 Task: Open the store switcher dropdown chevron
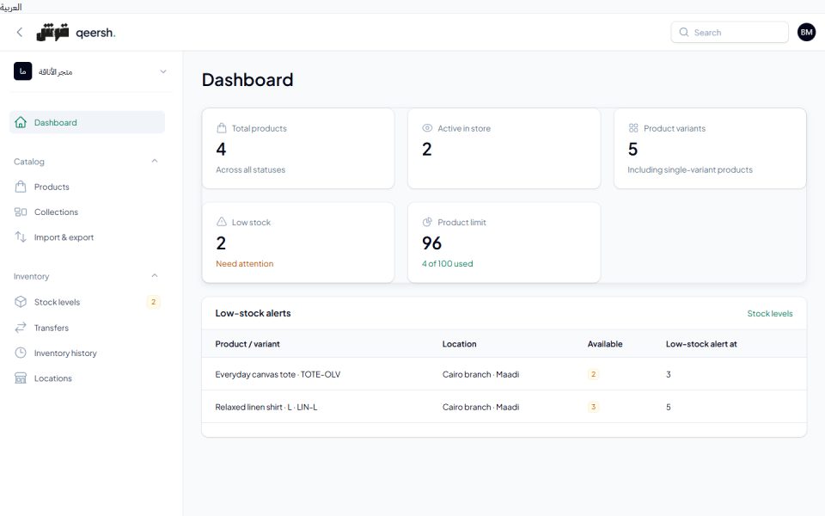[x=163, y=71]
